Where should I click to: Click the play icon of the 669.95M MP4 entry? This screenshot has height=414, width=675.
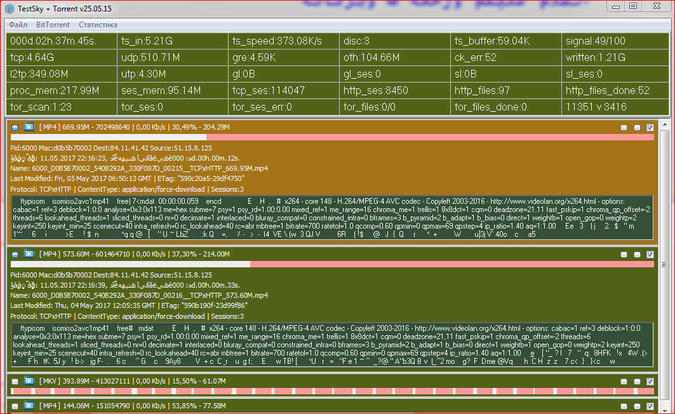coord(29,127)
